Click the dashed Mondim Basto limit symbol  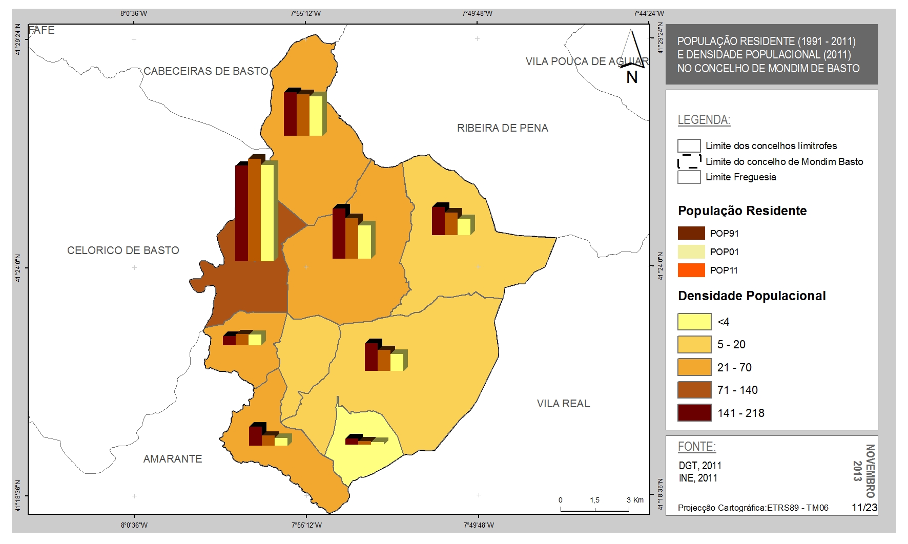[689, 161]
